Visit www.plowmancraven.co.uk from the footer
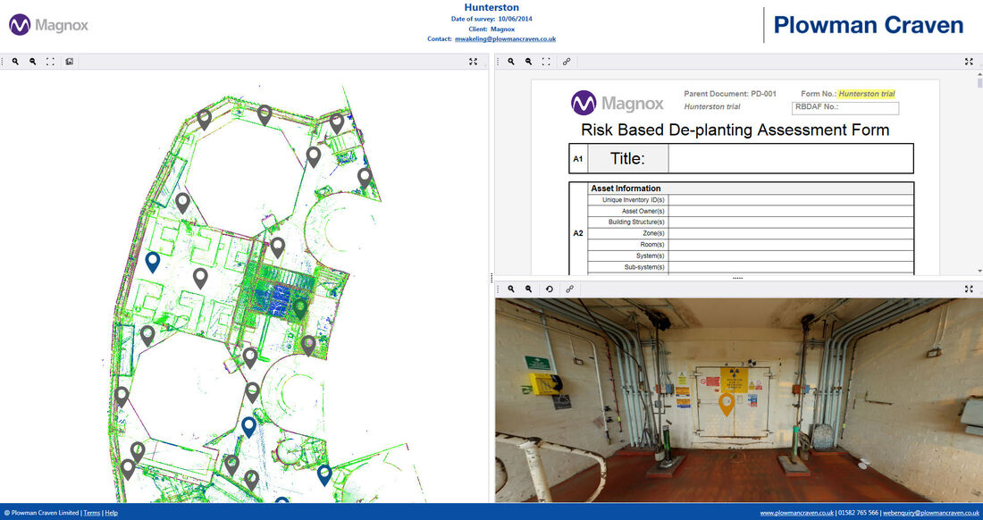 click(796, 513)
